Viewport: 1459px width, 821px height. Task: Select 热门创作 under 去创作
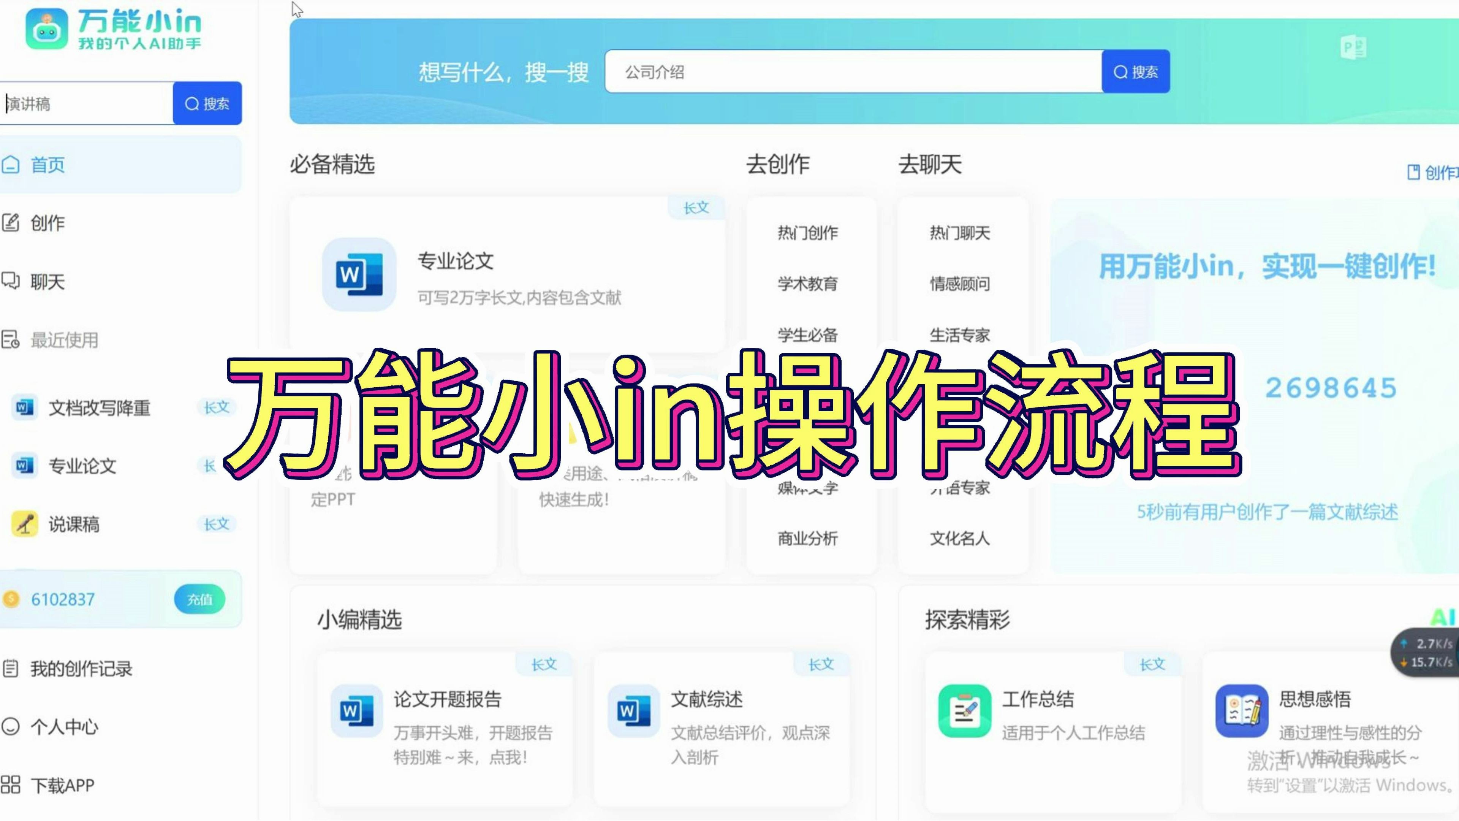[x=808, y=233]
